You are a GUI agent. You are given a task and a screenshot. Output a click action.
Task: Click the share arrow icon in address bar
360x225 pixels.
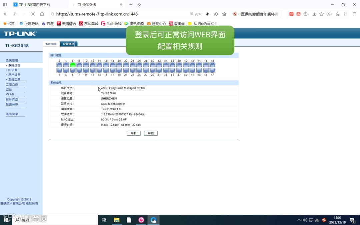[x=216, y=14]
